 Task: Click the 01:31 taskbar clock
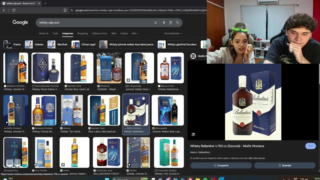point(317,179)
